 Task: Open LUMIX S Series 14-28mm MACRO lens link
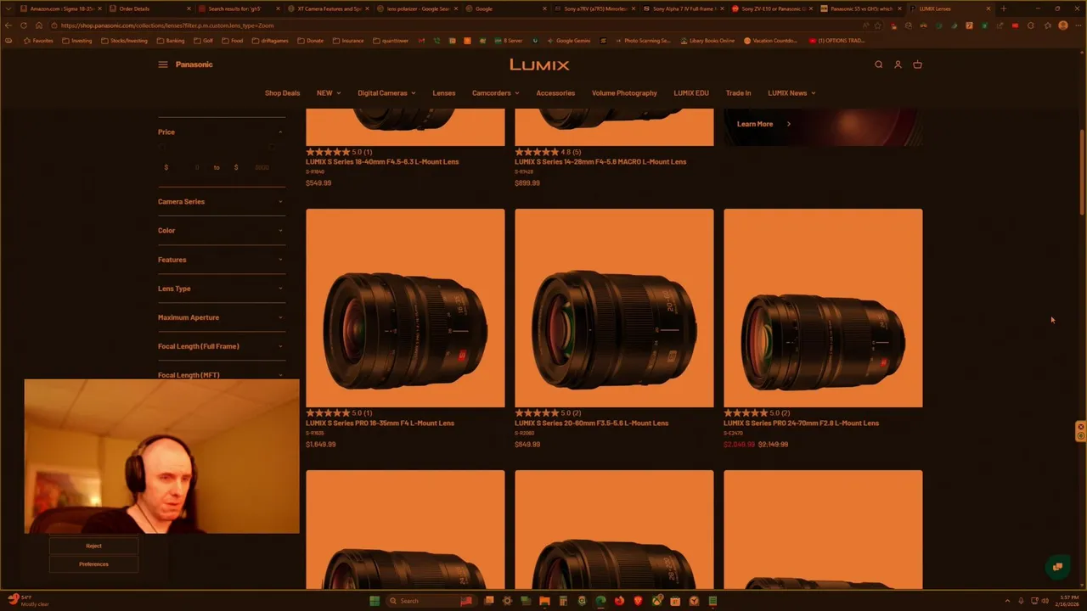[x=600, y=162]
